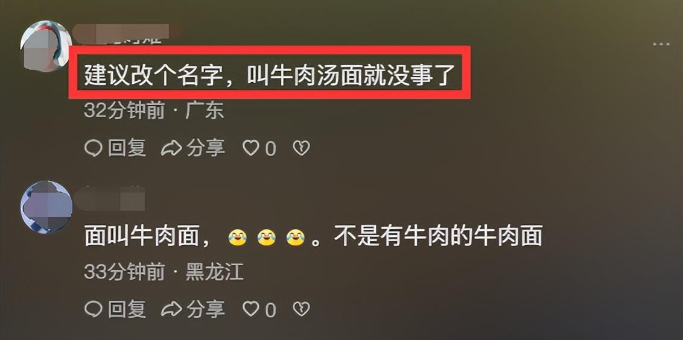
Task: Tap the reply bubble icon under 广东 comment
Action: [93, 149]
